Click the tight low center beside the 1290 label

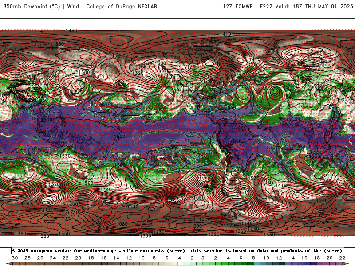pos(208,188)
